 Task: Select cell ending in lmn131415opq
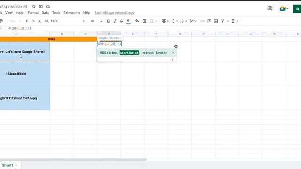pos(25,98)
